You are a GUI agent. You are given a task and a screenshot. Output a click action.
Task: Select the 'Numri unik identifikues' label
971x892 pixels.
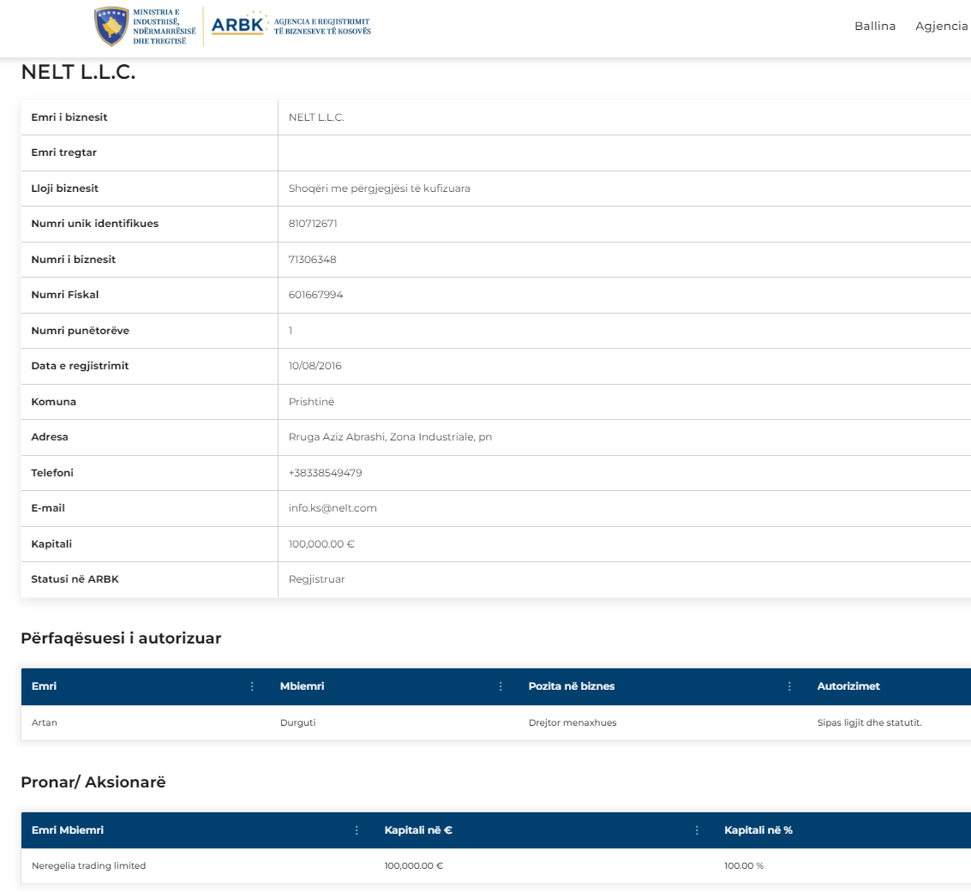point(95,224)
